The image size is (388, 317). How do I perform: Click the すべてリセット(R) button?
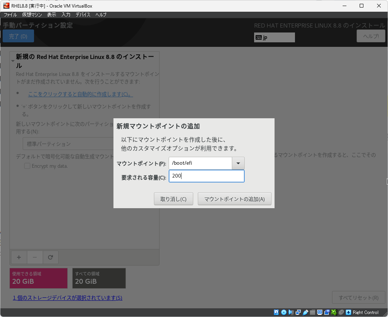point(359,297)
